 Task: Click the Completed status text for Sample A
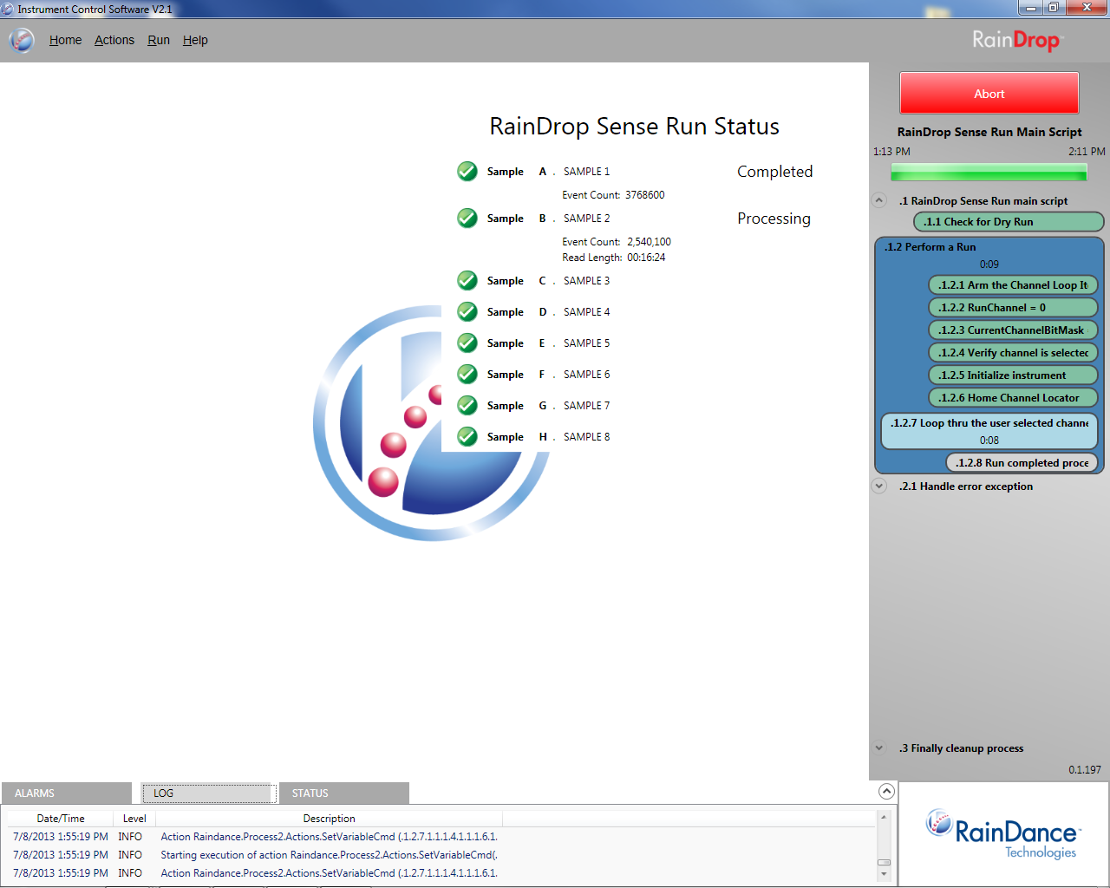[x=774, y=172]
